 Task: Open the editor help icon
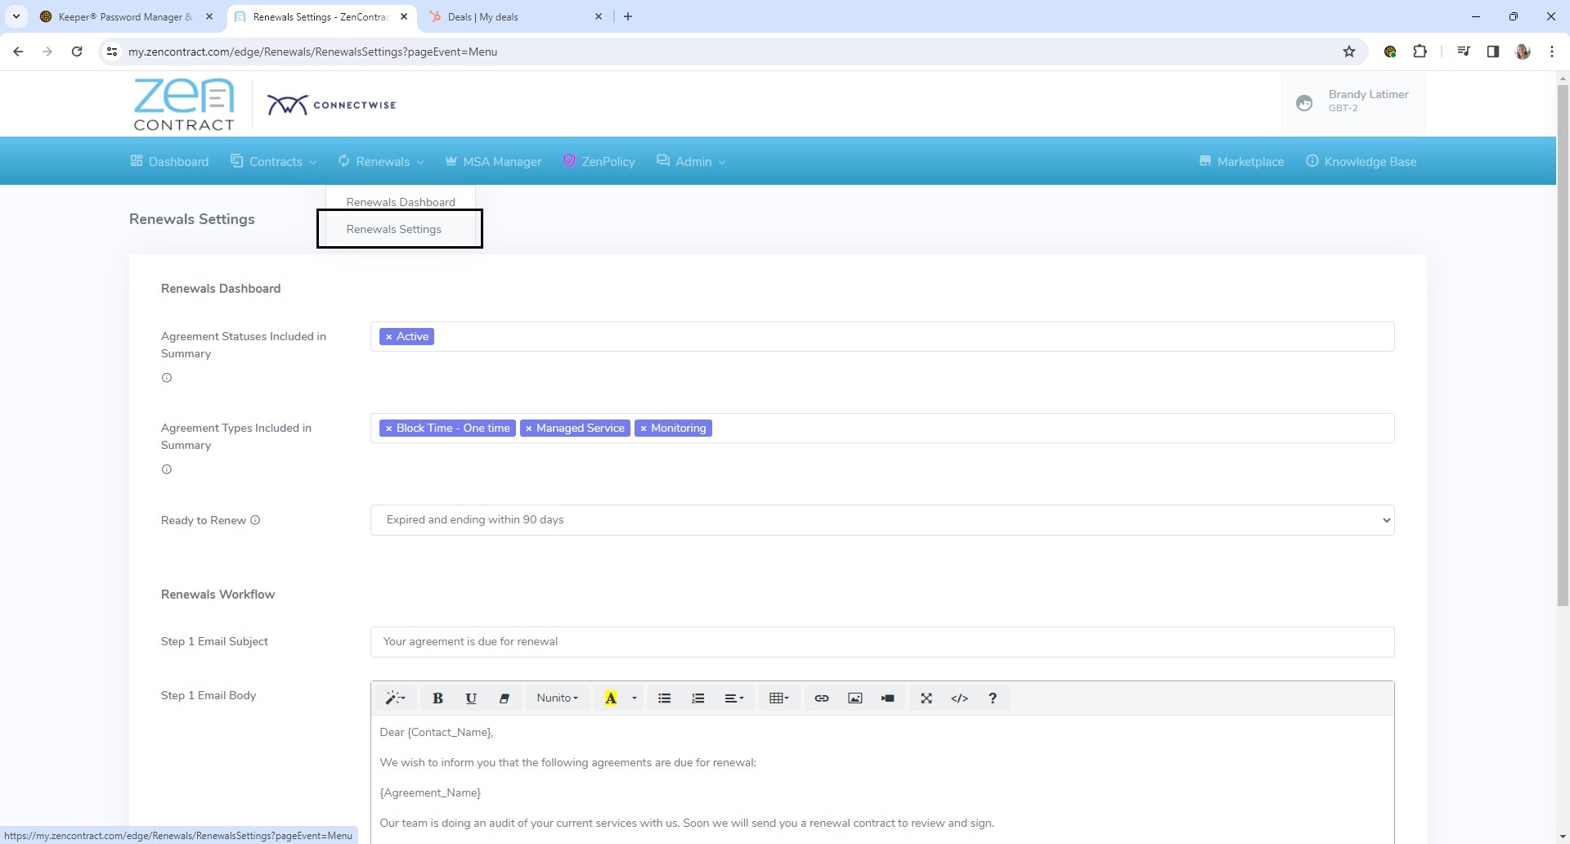992,698
